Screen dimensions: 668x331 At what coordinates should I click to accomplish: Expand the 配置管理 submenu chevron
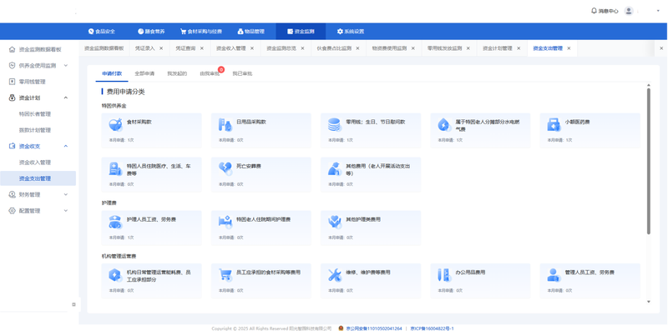pyautogui.click(x=66, y=211)
